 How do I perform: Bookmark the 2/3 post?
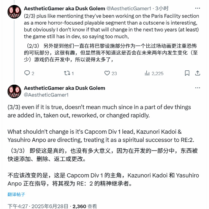[187, 73]
